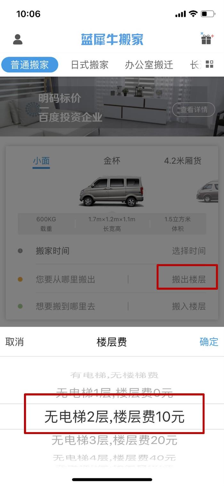
Task: Tap the clock icon beside 搬家时间
Action: click(x=20, y=251)
